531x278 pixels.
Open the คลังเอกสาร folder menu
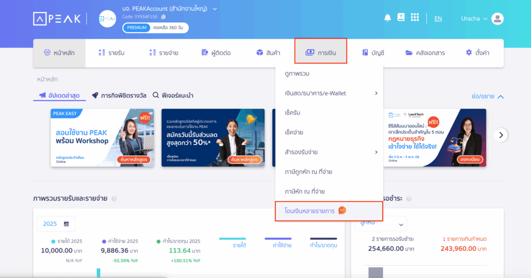425,53
